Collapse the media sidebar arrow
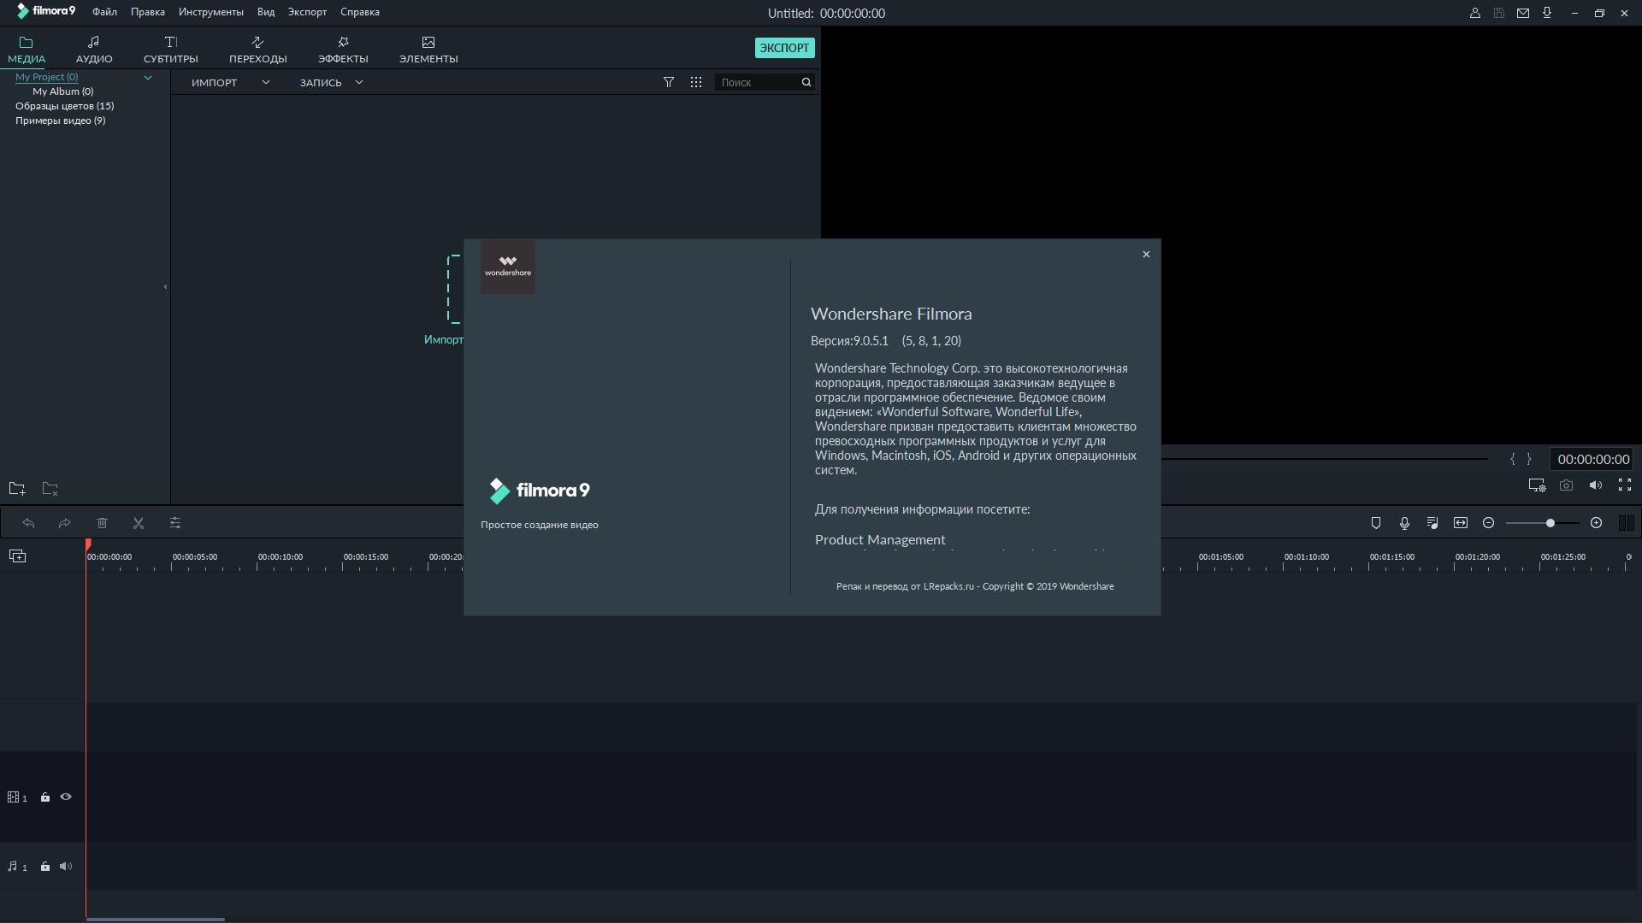 click(x=165, y=287)
